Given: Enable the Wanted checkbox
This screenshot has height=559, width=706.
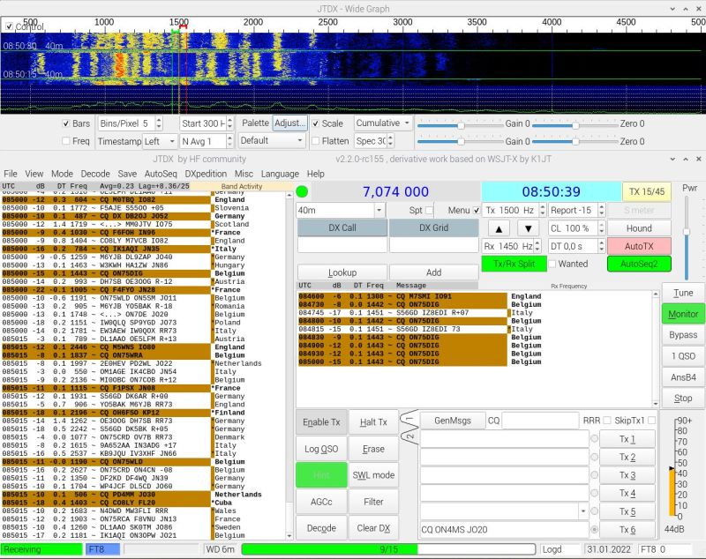Looking at the screenshot, I should coord(552,264).
